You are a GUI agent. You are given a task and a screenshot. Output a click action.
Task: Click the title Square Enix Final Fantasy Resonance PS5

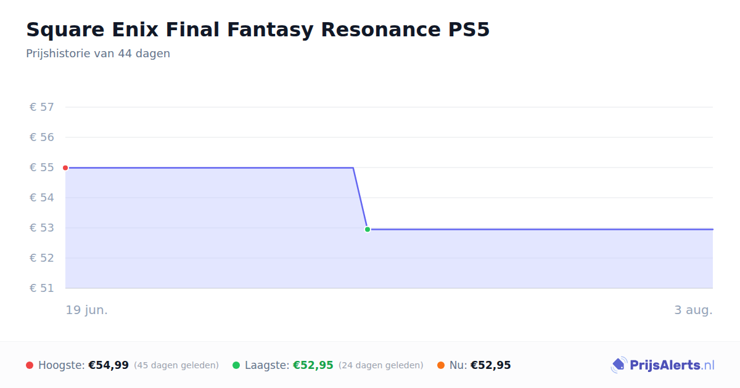click(x=258, y=30)
